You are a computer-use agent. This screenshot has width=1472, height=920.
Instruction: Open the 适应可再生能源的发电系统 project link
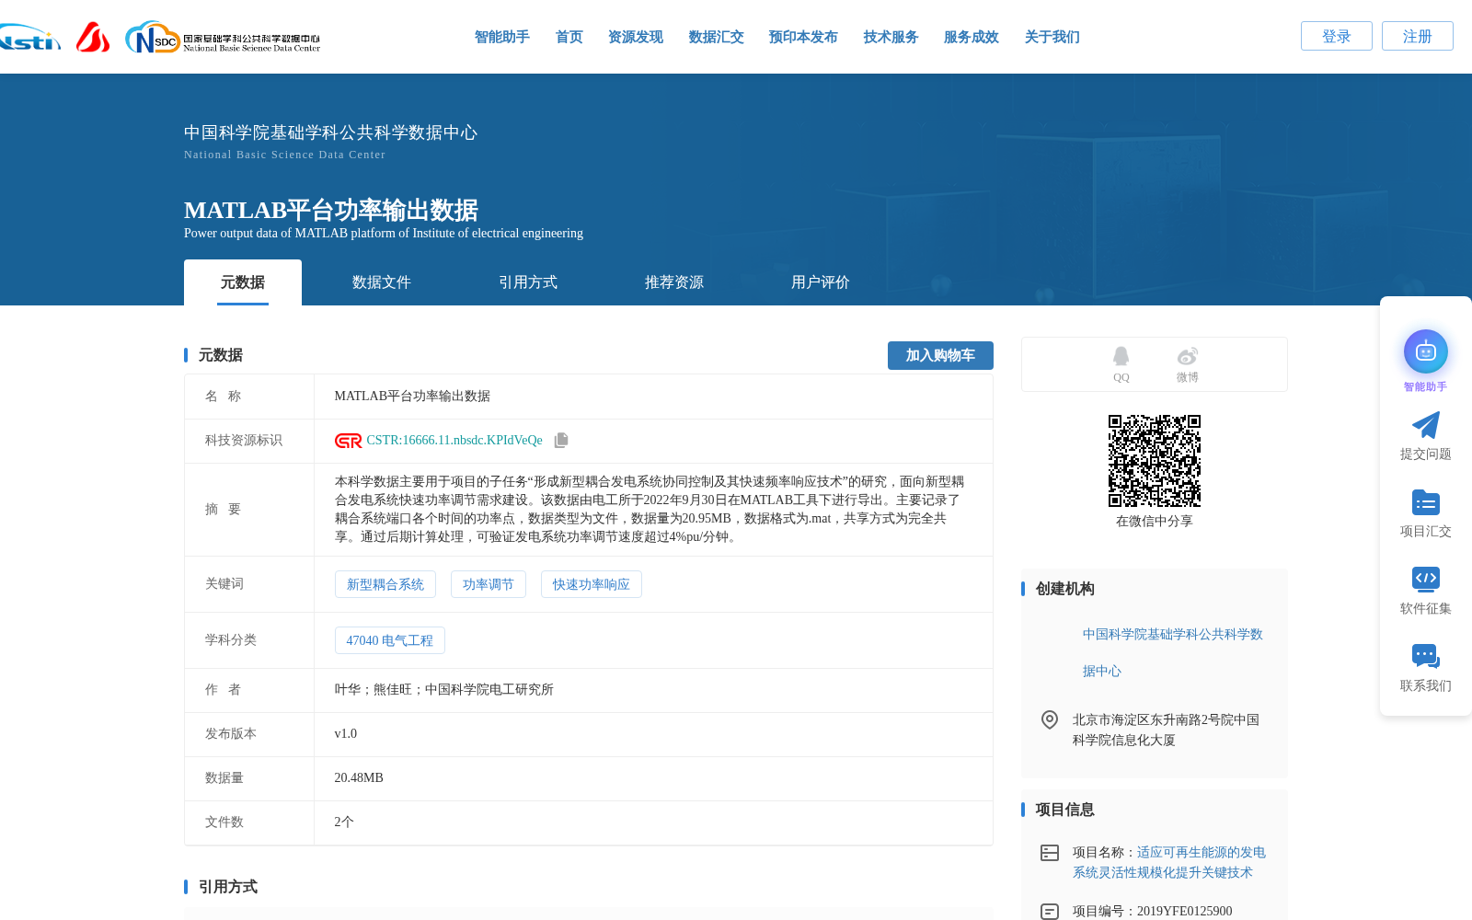pos(1169,862)
